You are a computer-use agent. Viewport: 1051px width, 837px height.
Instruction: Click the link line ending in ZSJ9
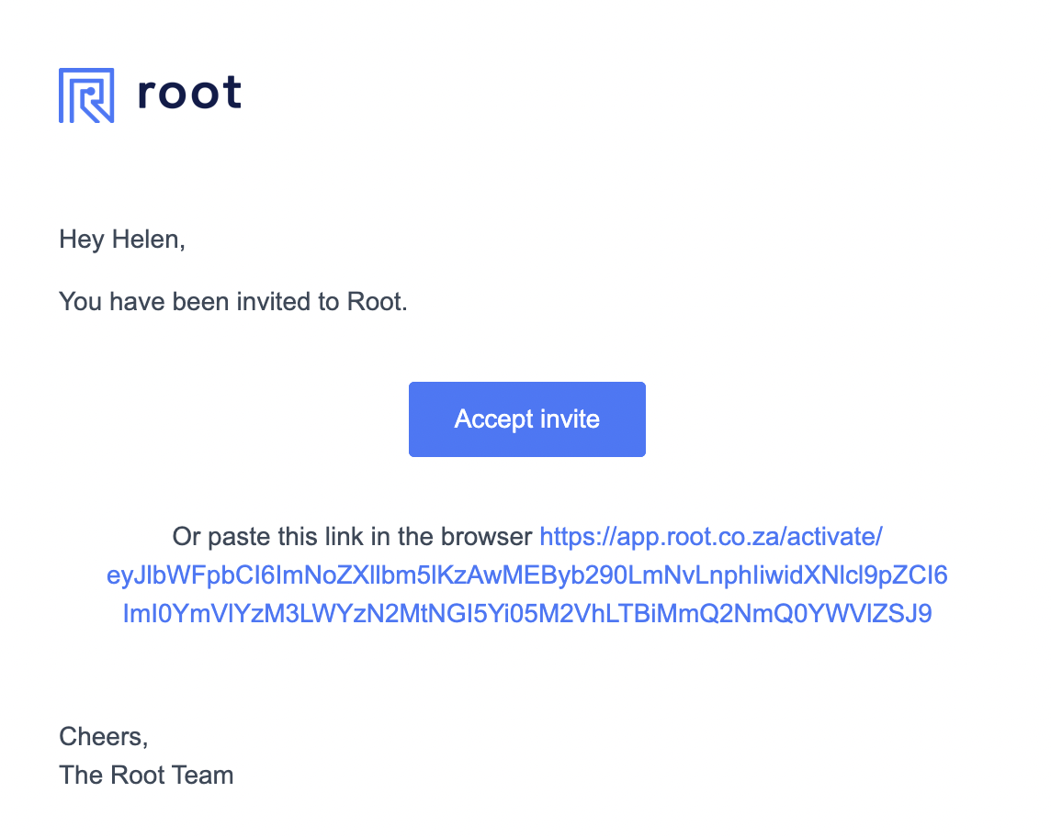526,613
